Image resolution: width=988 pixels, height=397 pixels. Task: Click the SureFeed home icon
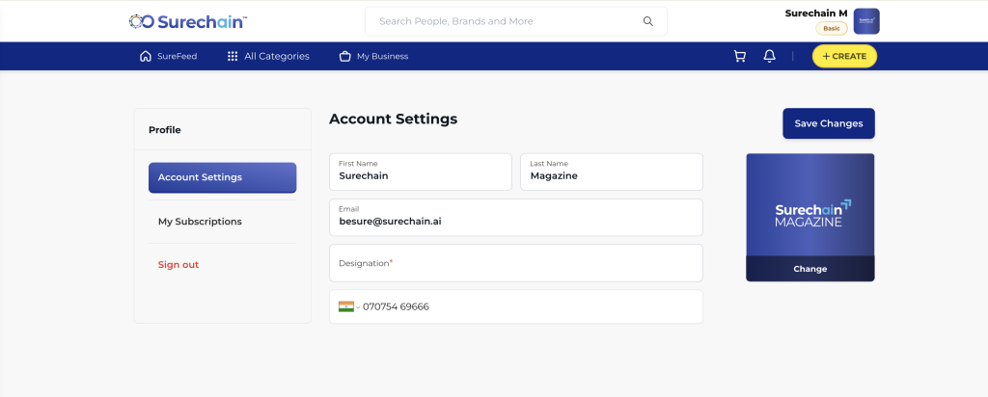point(146,57)
